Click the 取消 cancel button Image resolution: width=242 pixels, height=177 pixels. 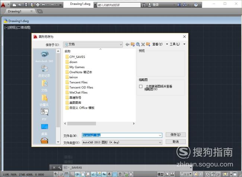[x=176, y=142]
